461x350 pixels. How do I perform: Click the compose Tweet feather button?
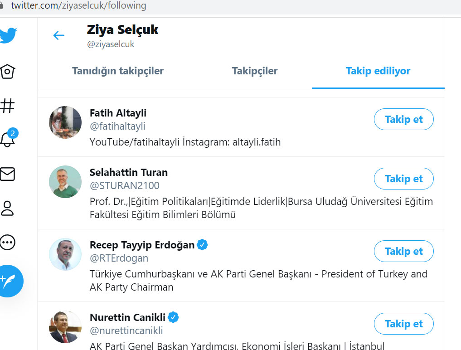[x=9, y=281]
